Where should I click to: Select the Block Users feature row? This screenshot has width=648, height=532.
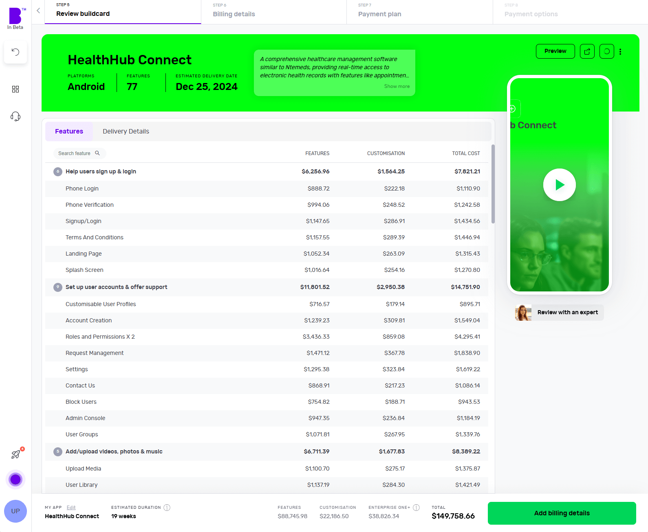click(267, 402)
